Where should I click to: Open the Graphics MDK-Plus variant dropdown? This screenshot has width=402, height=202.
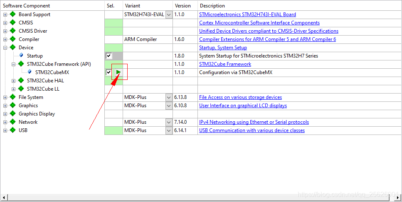169,106
